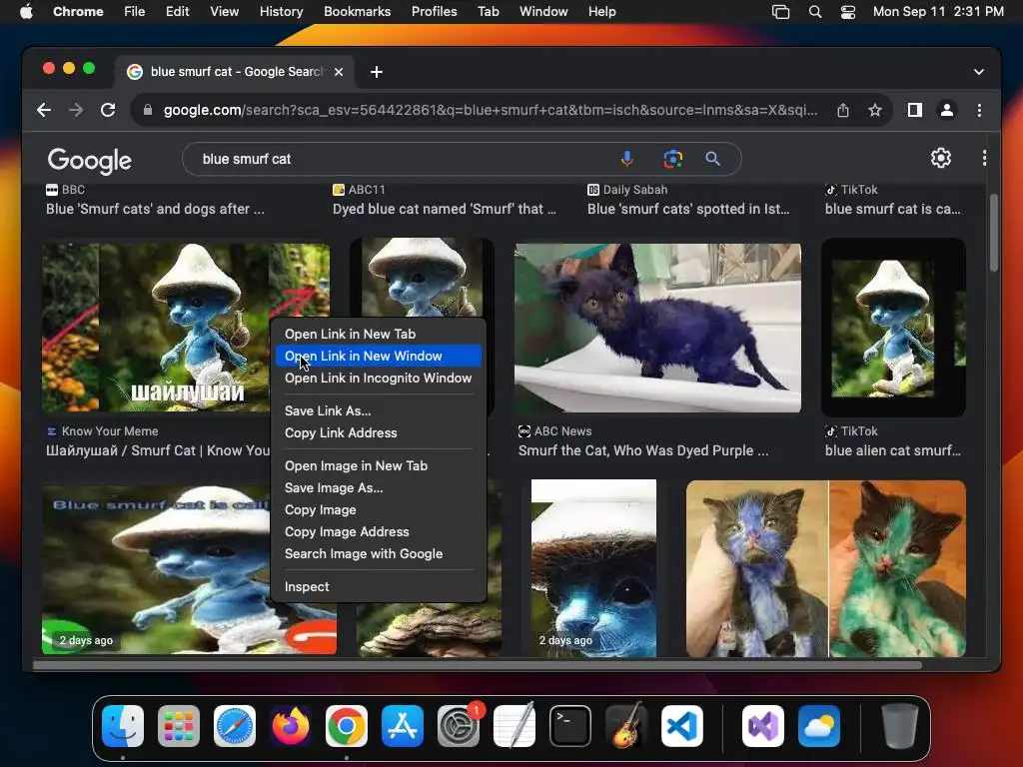Reload the page with the refresh icon

click(108, 110)
